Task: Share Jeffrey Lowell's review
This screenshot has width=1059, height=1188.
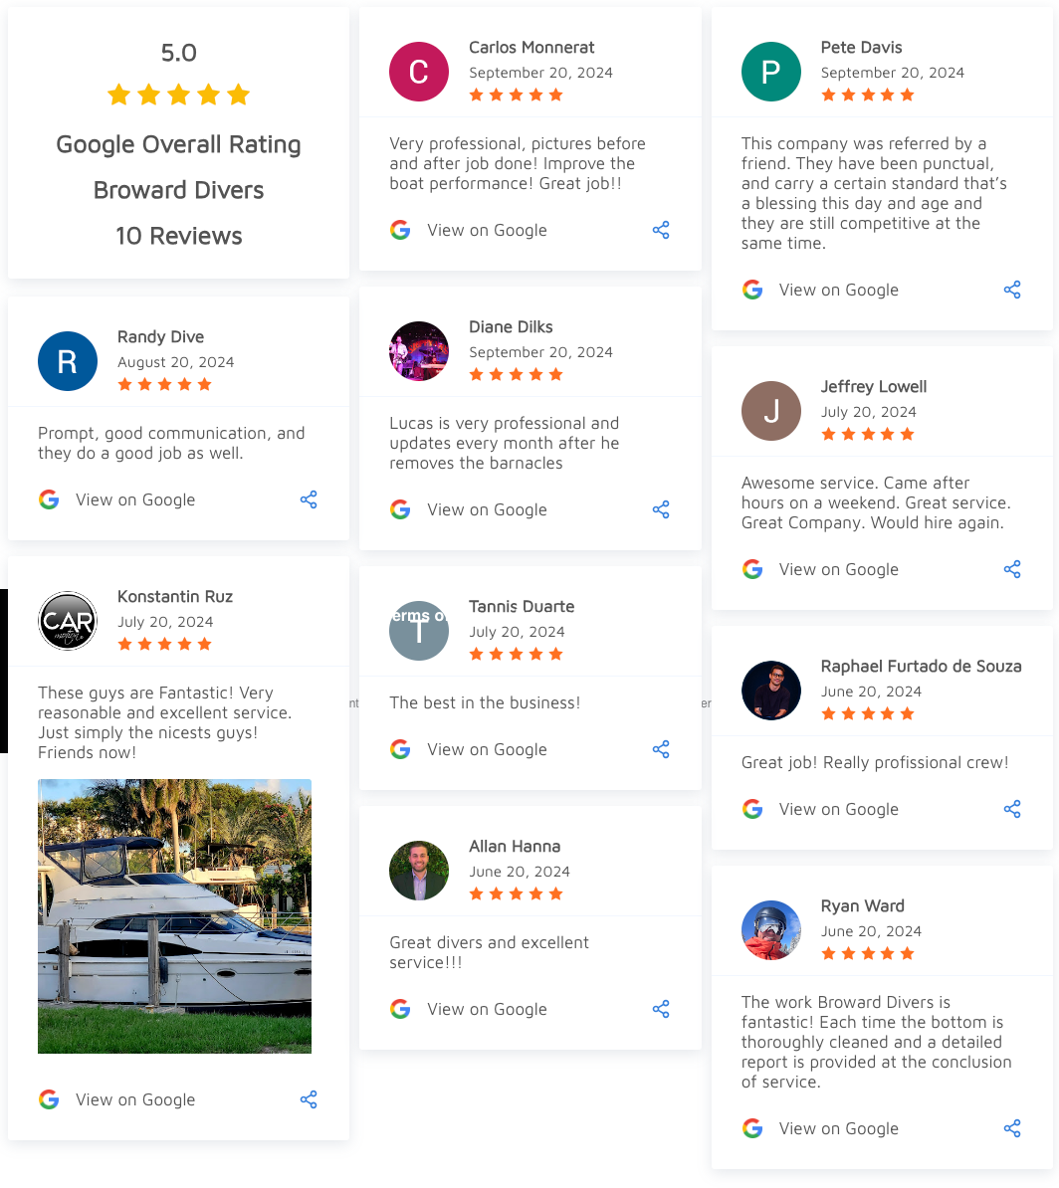Action: tap(1012, 570)
